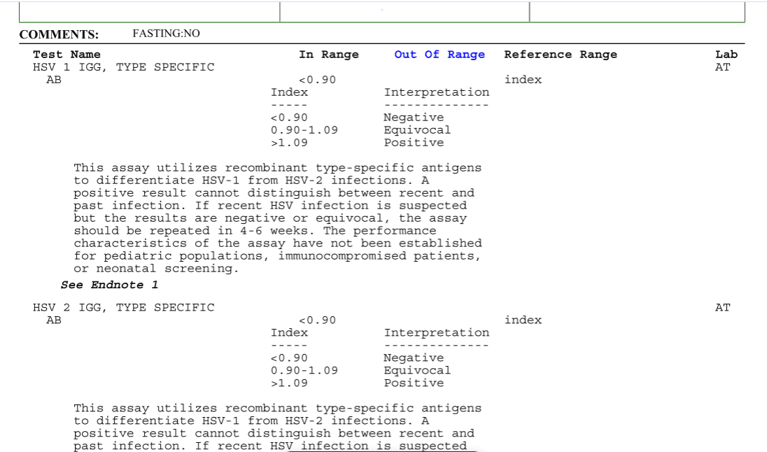Select Equivocal in the HSV 2 interpretation table
This screenshot has height=452, width=767.
(417, 371)
